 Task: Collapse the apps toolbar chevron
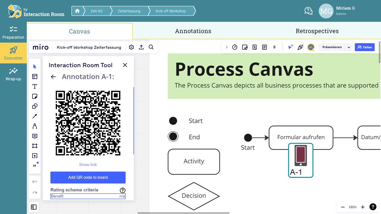coord(227,47)
